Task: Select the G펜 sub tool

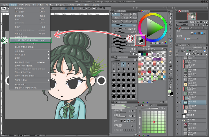Action: (x=124, y=25)
